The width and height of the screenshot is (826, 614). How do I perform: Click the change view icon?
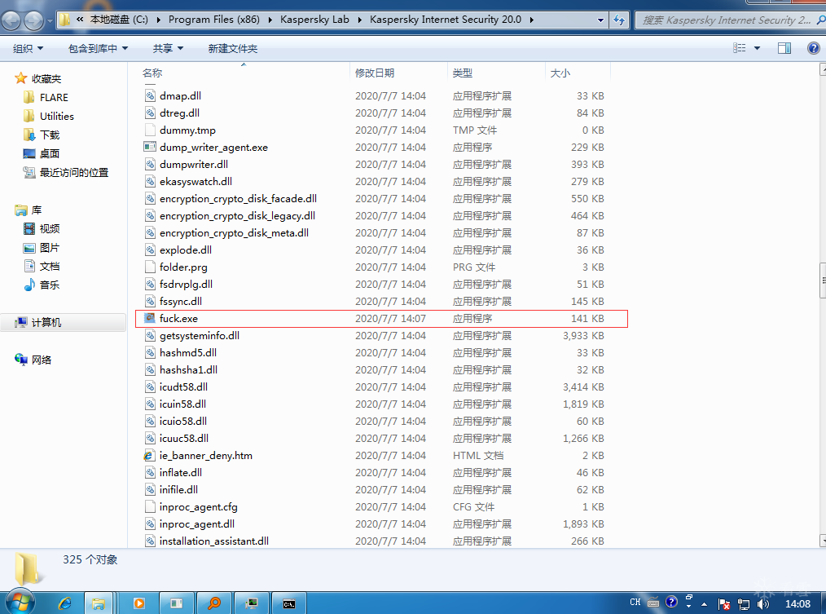pyautogui.click(x=739, y=49)
